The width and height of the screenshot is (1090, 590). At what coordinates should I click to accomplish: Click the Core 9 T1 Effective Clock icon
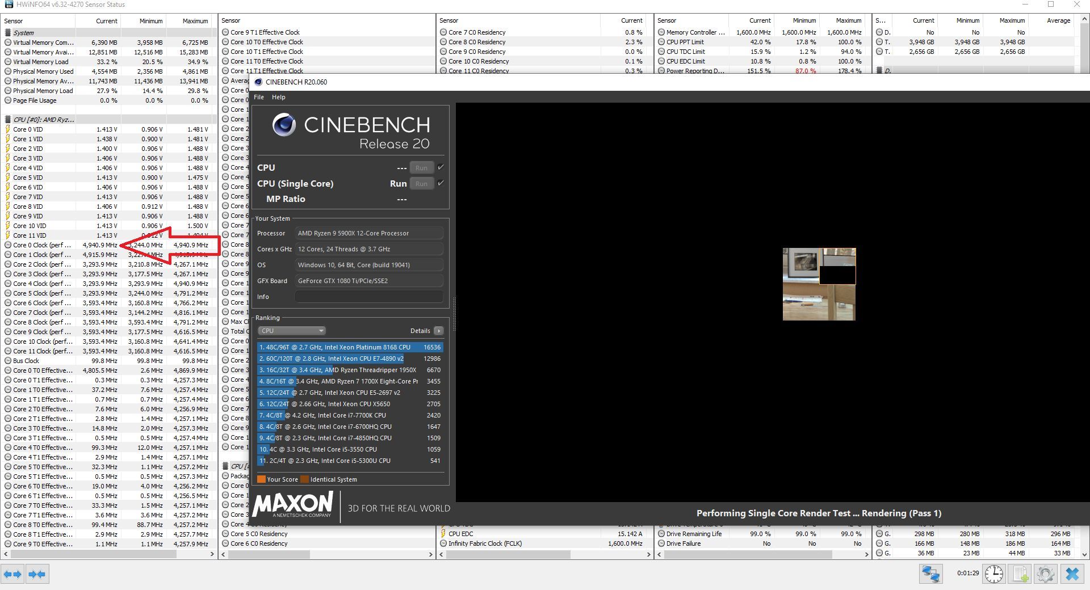click(225, 32)
